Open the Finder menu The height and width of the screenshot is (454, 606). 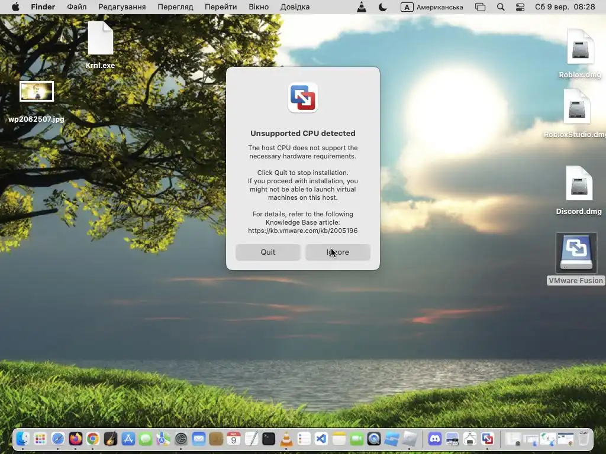pos(43,7)
